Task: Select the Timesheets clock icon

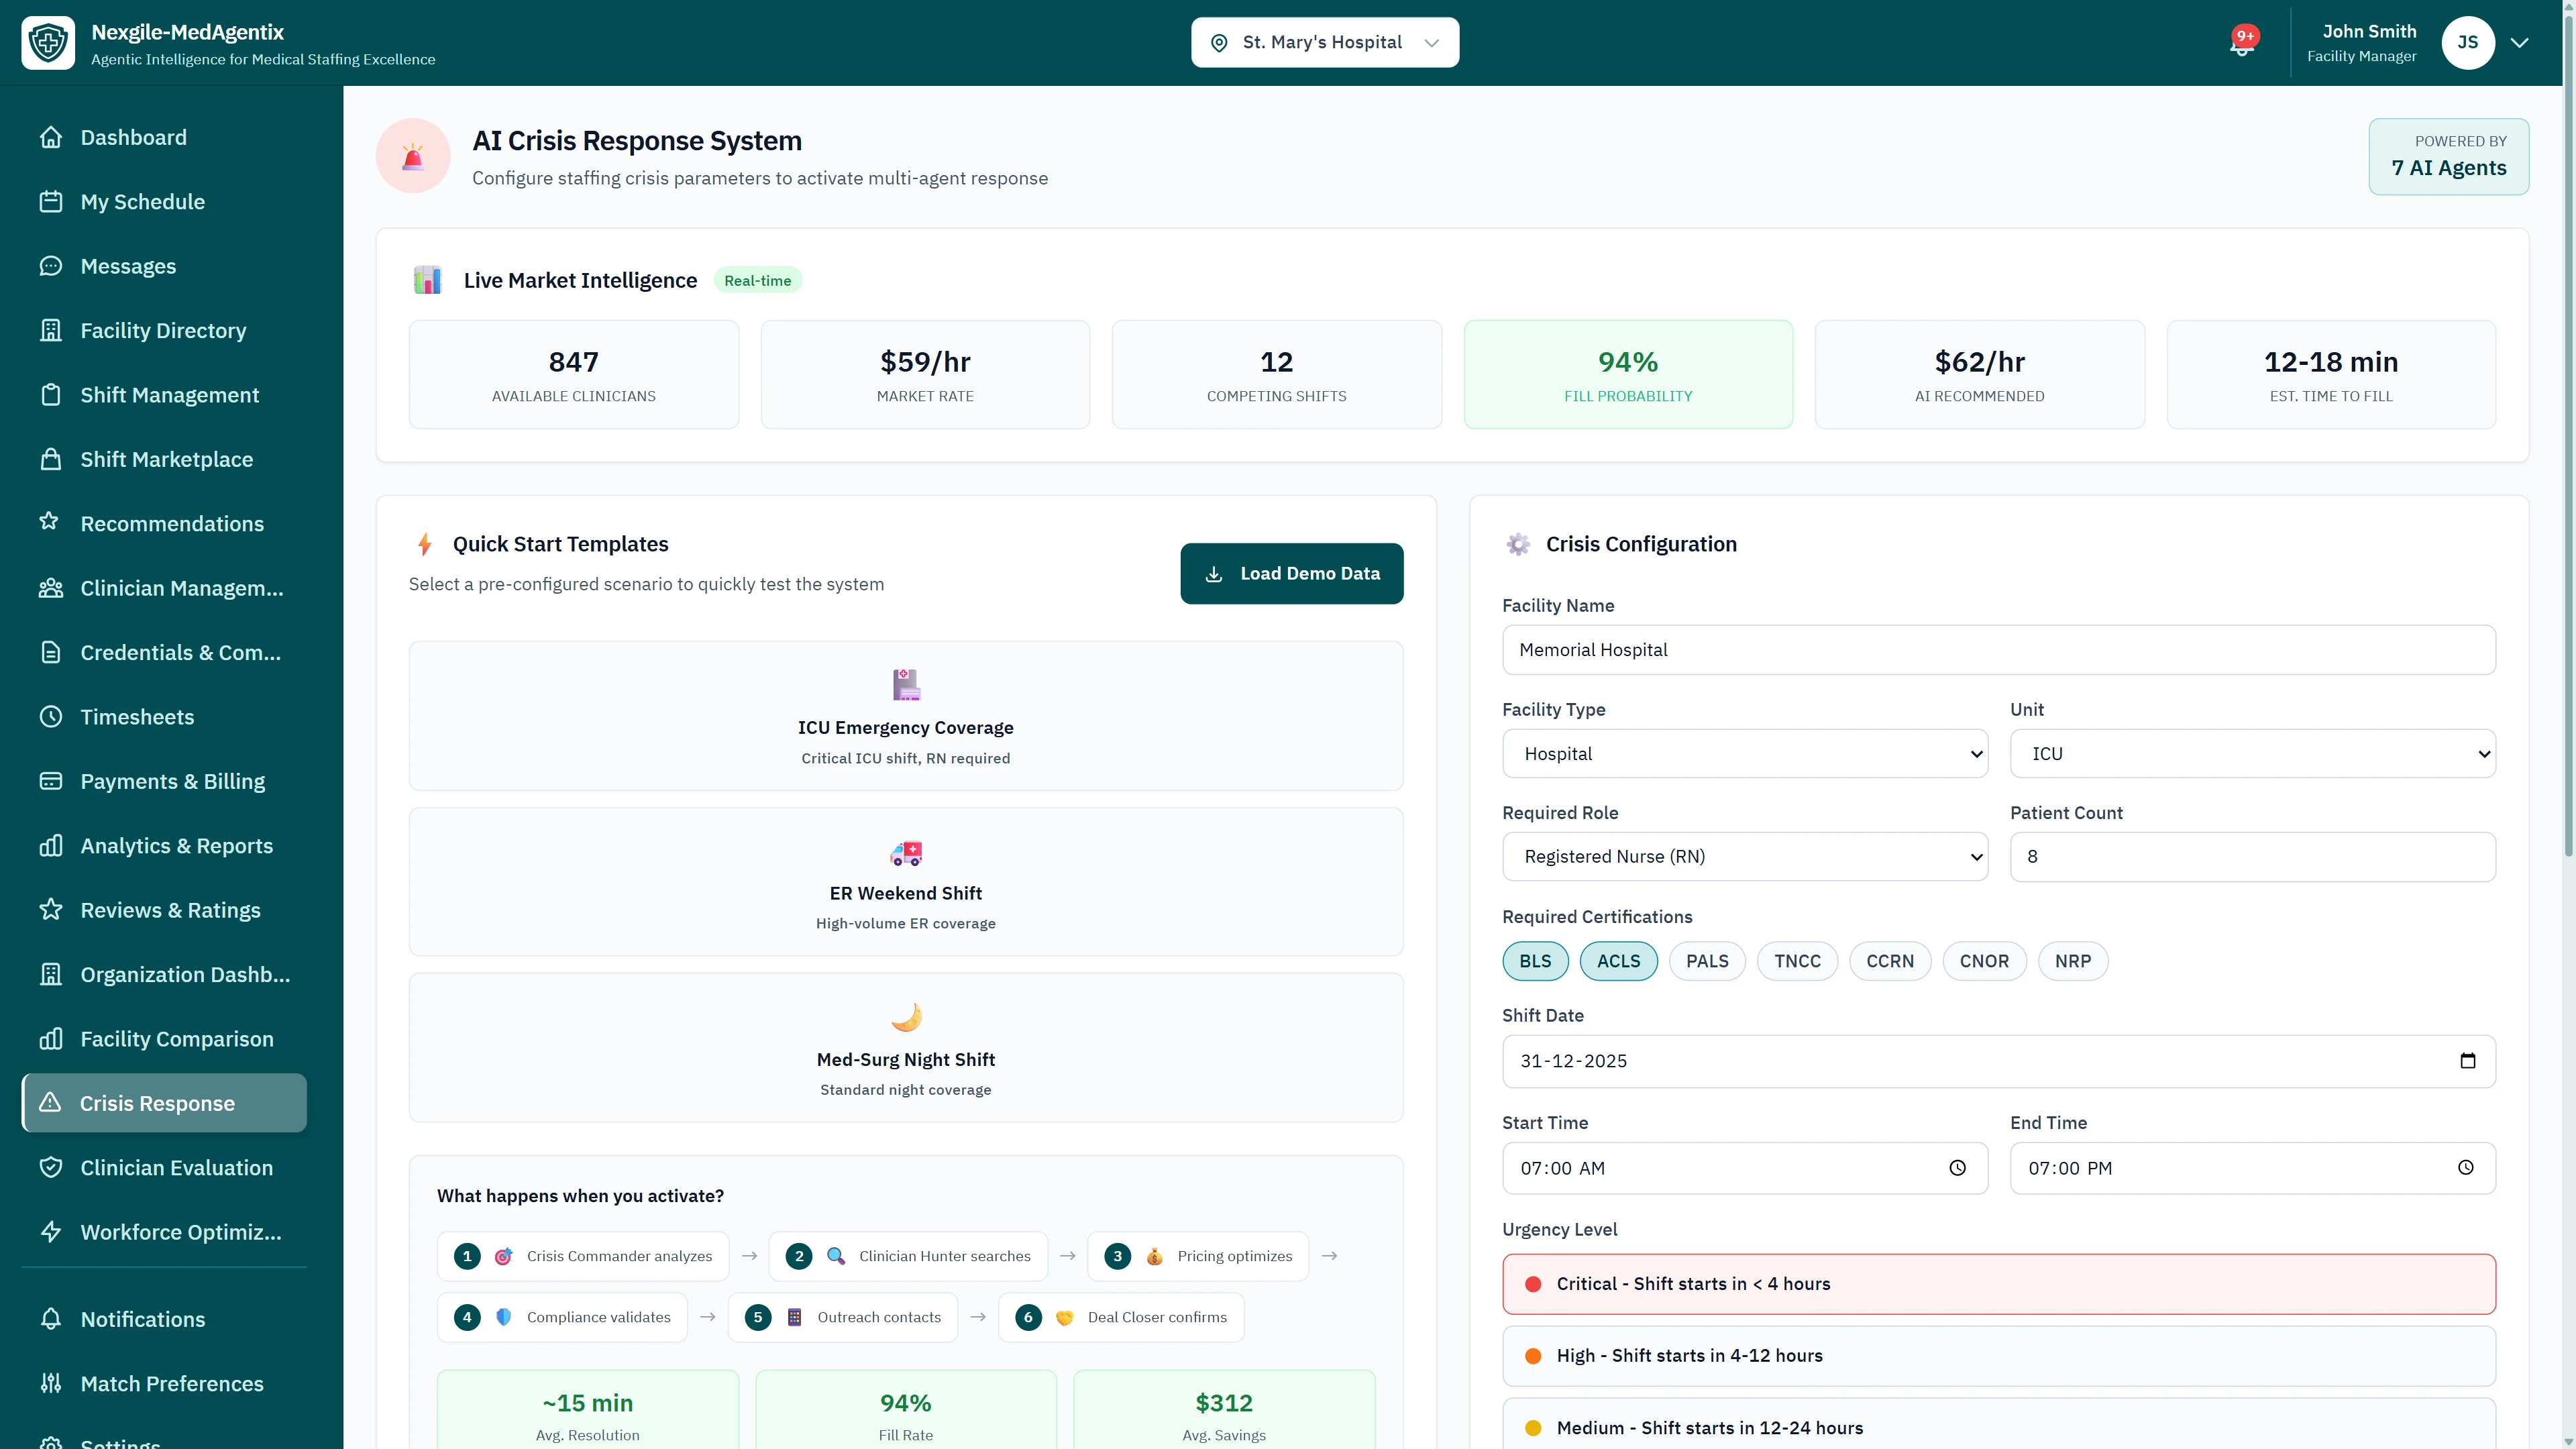Action: (x=51, y=716)
